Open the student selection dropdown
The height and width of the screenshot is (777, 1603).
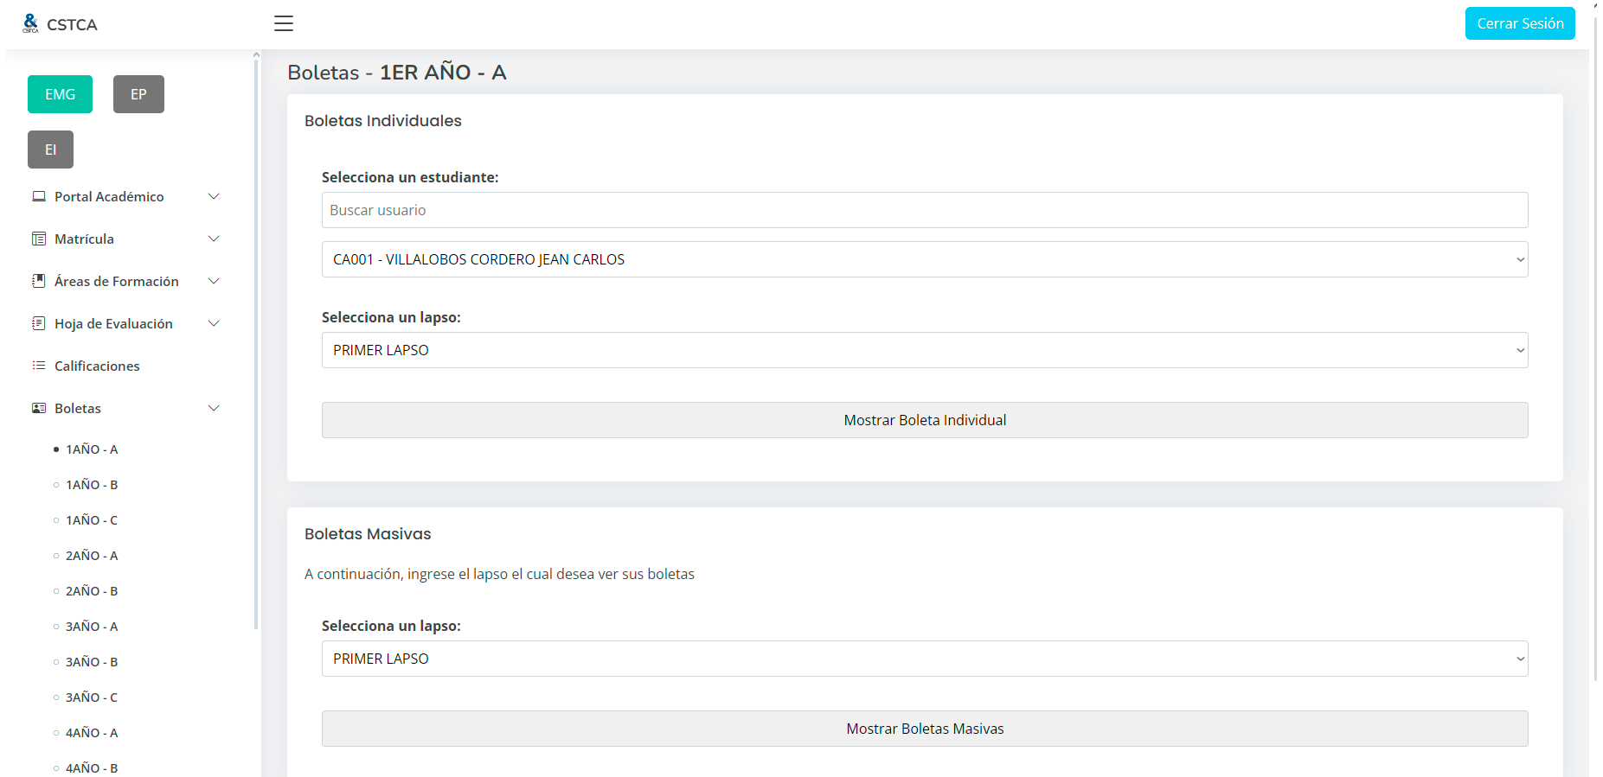924,259
